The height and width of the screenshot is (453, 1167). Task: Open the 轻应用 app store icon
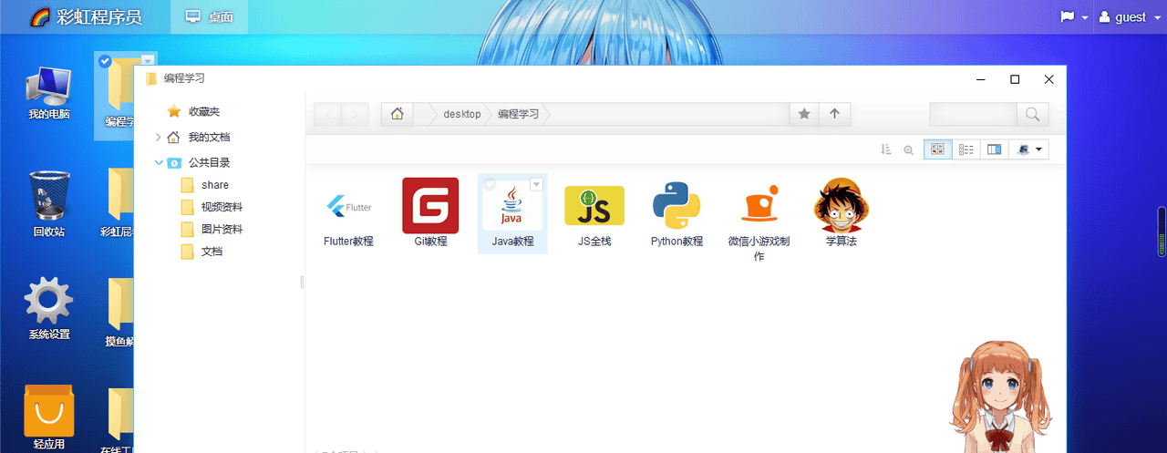click(x=49, y=417)
